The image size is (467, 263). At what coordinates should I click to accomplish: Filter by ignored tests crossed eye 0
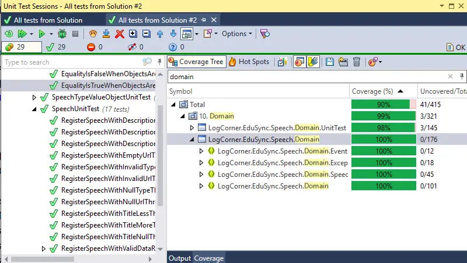pos(136,47)
